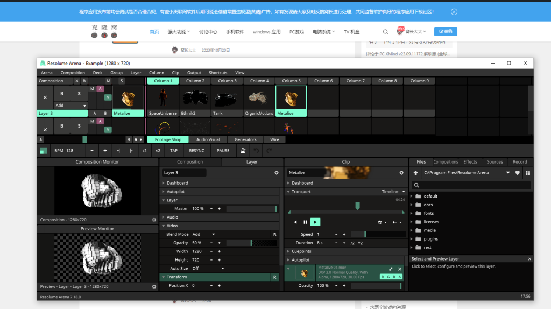
Task: Open the Transport Timeline dropdown
Action: pyautogui.click(x=393, y=192)
